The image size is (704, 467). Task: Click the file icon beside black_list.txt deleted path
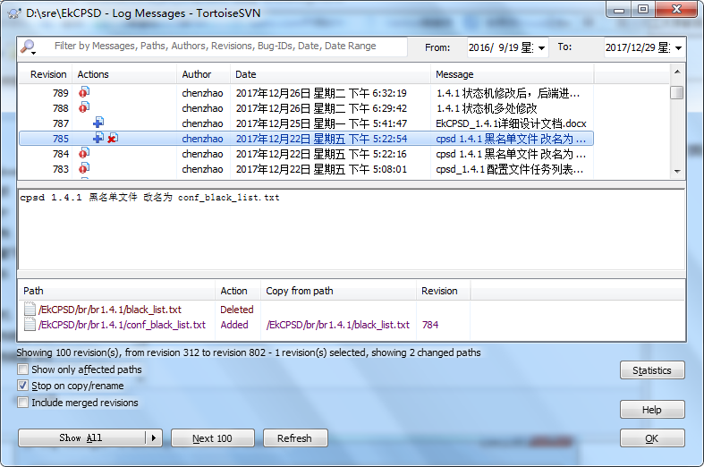[30, 309]
